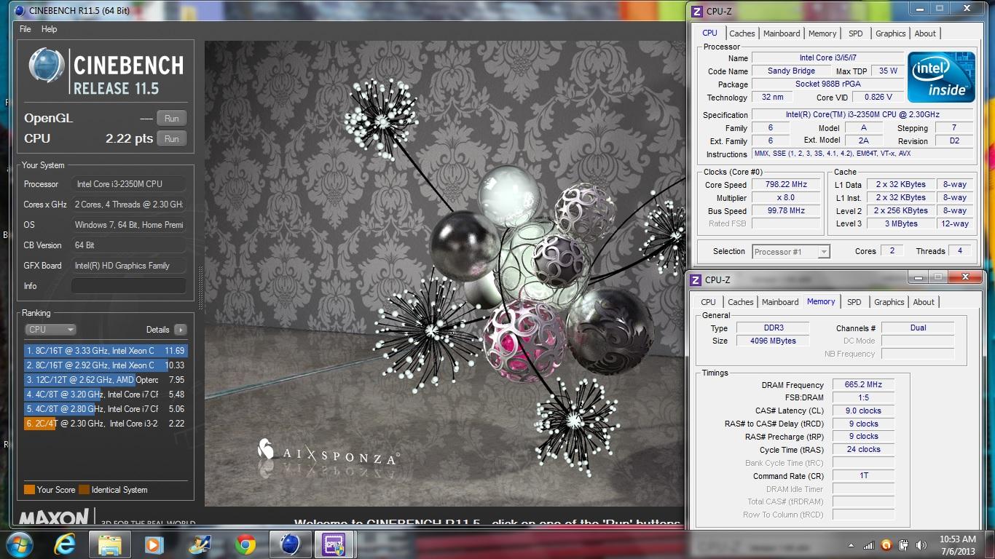Open Memory tab in CPU-Z processor window
The height and width of the screenshot is (559, 995).
(822, 33)
